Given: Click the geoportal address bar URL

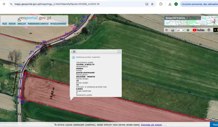Looking at the screenshot, I should tap(57, 4).
